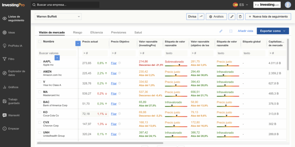Expand the Exportar como dropdown
Image resolution: width=295 pixels, height=147 pixels.
coord(273,31)
